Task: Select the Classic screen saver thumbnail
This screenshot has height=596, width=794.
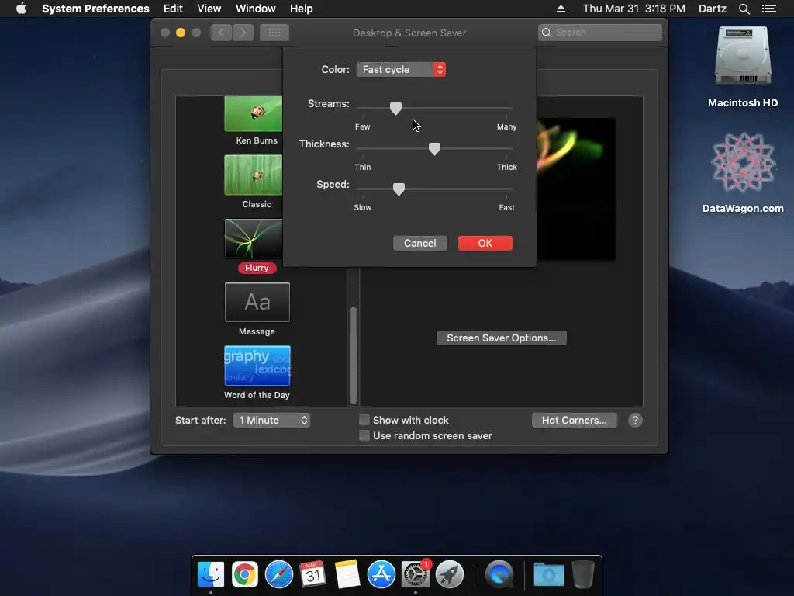Action: (254, 175)
